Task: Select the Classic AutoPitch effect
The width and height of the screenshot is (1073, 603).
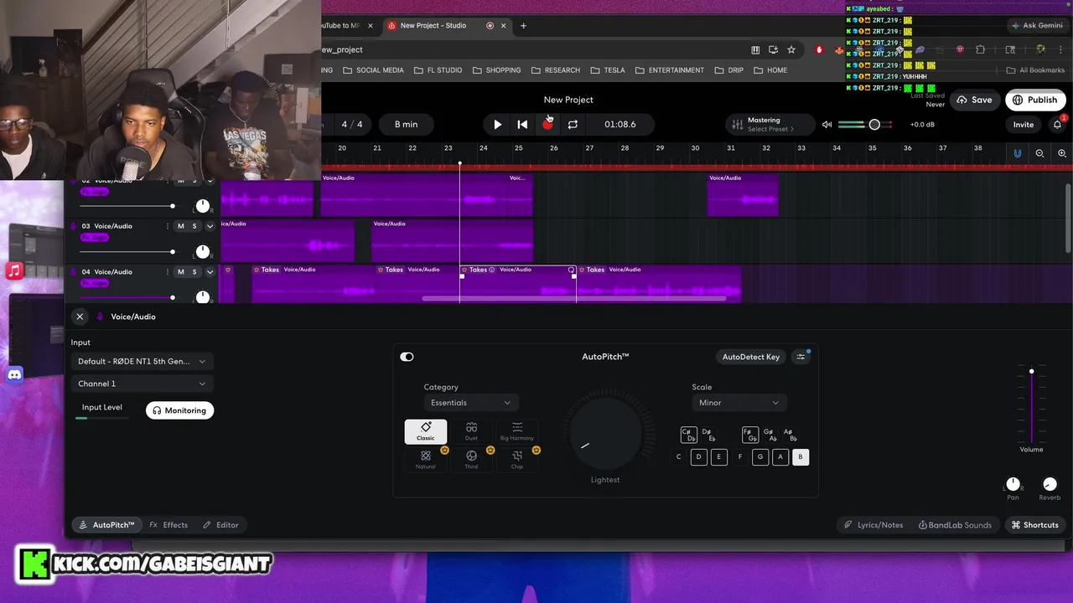Action: click(426, 432)
